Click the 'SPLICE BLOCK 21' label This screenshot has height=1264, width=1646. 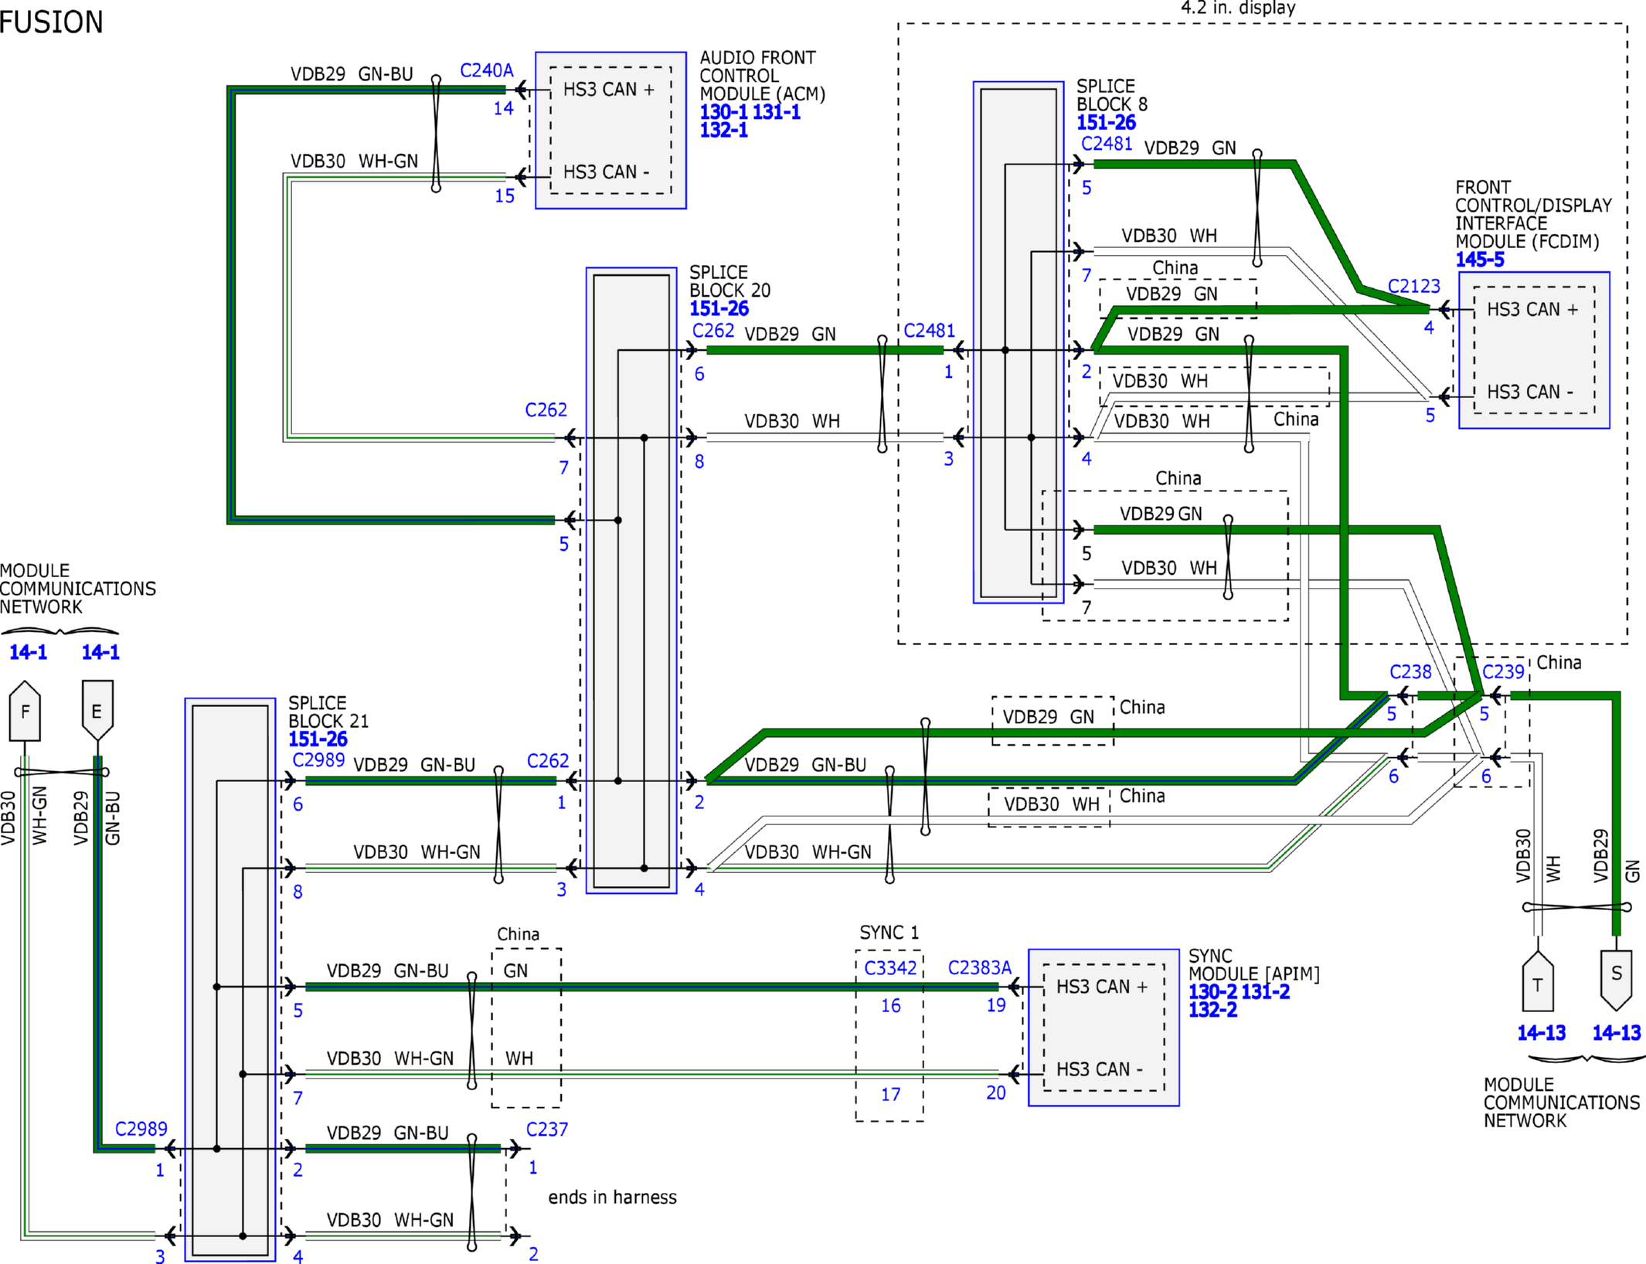click(328, 712)
